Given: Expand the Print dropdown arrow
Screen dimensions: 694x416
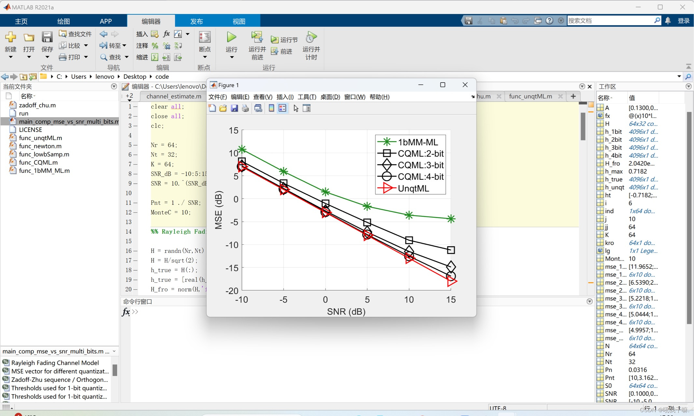Looking at the screenshot, I should (x=86, y=57).
